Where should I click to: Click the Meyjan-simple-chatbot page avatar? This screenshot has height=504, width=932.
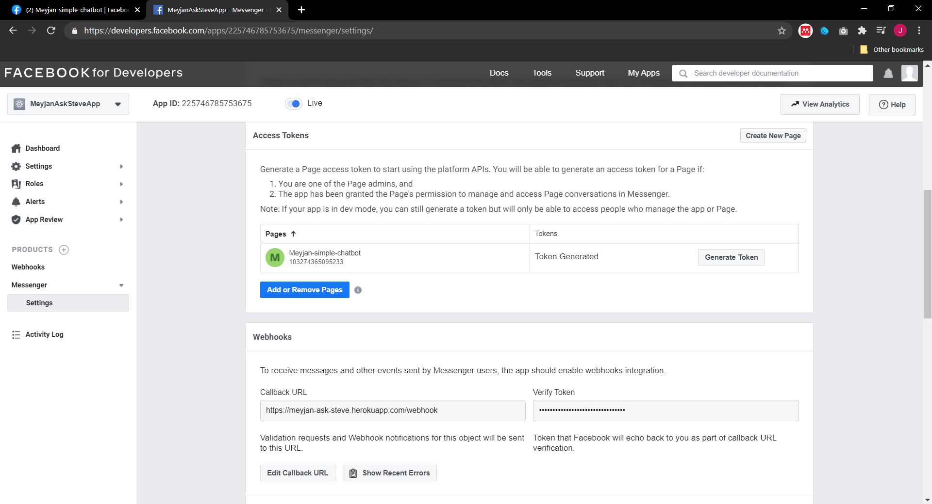(275, 257)
